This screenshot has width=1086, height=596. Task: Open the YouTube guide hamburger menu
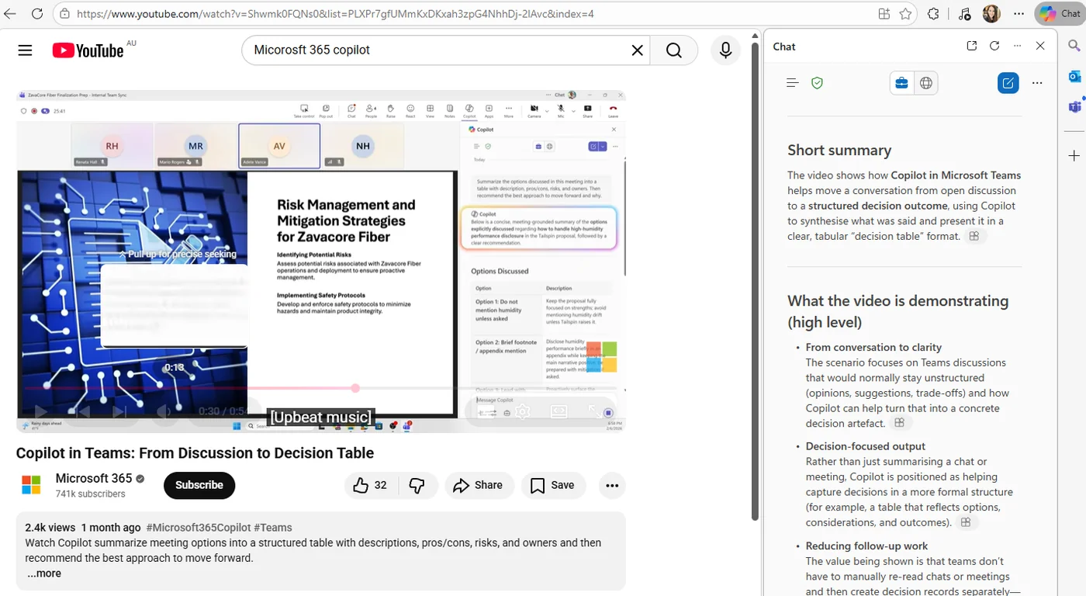point(25,50)
